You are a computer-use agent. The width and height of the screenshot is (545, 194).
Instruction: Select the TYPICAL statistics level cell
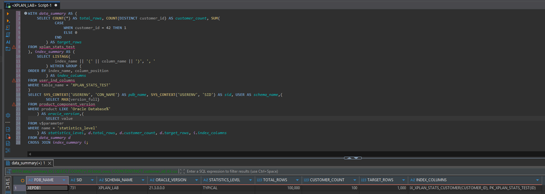(x=227, y=188)
